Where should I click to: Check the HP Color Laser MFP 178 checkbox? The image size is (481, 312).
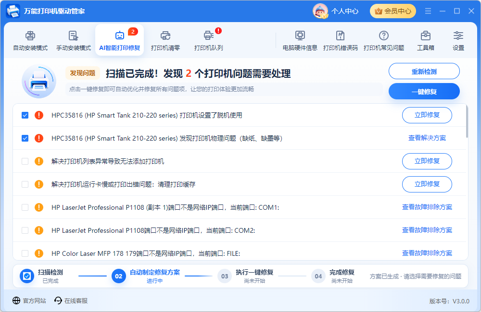25,253
